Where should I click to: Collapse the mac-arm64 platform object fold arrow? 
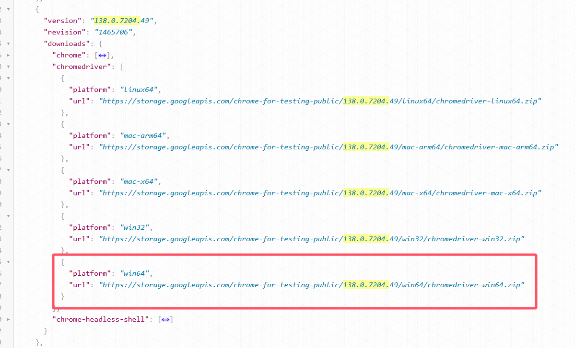(x=8, y=124)
